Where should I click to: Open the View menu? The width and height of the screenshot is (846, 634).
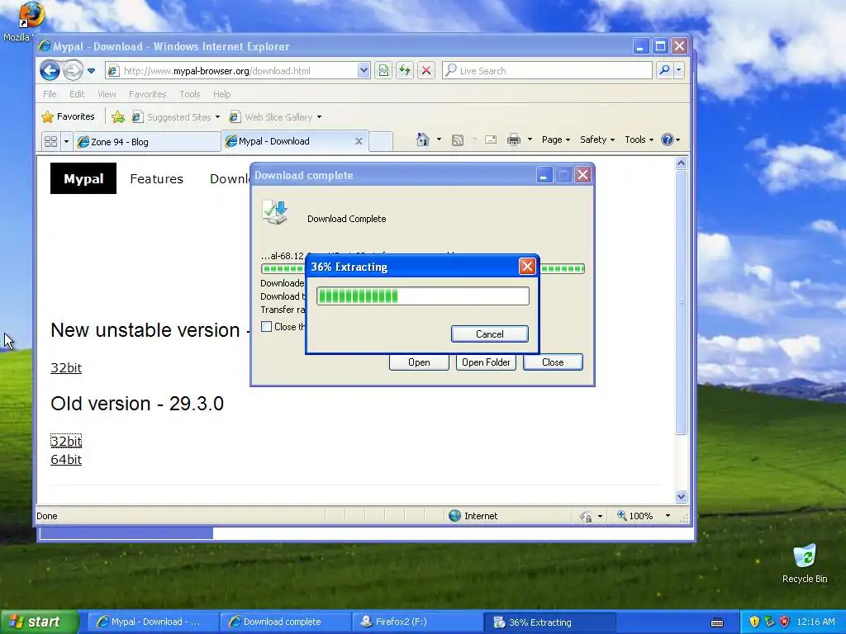click(107, 94)
